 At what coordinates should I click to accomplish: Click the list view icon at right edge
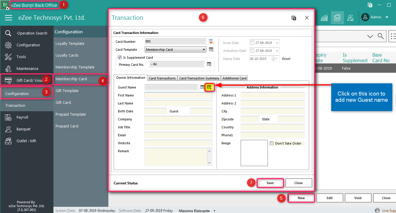coord(393,36)
